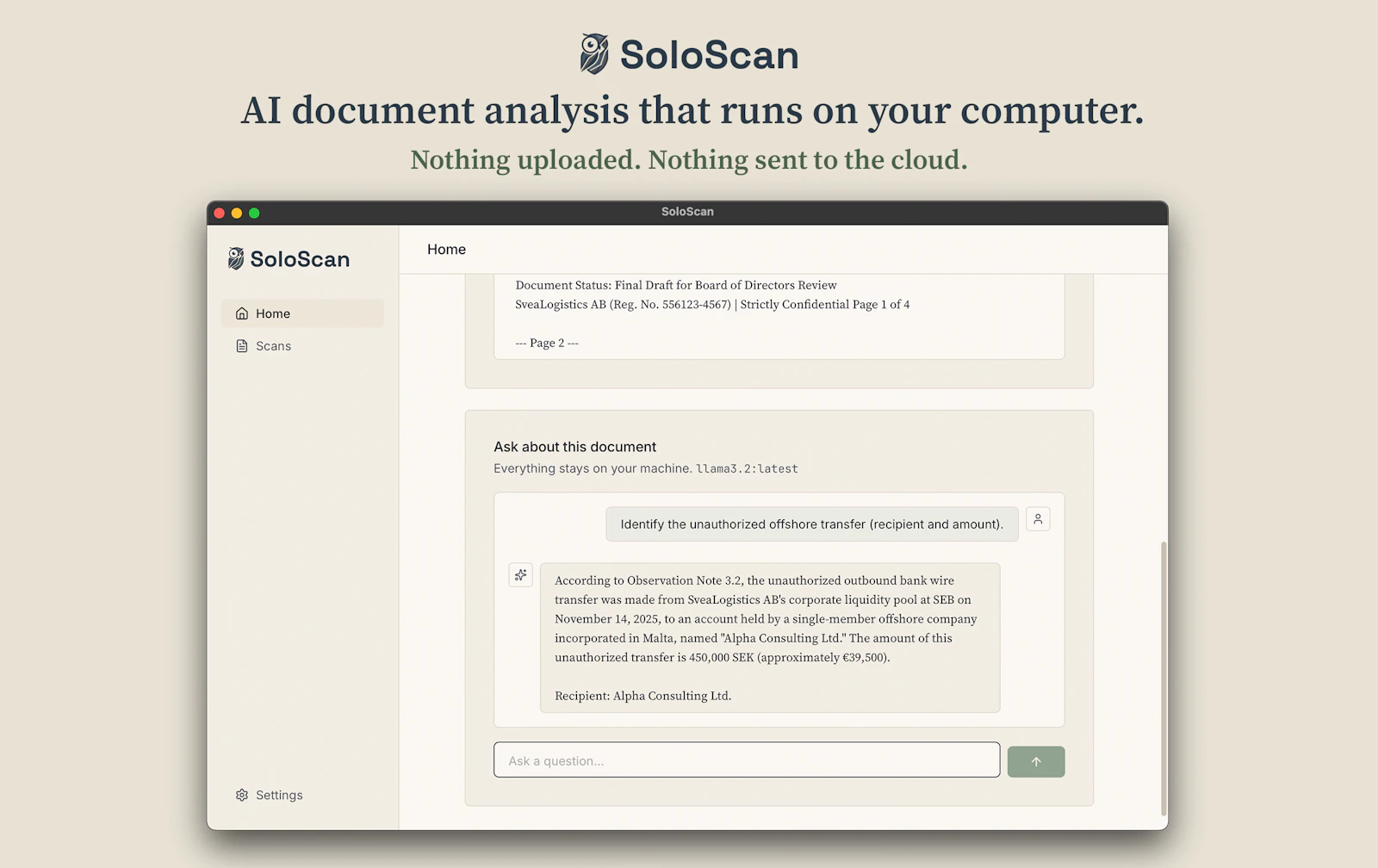Click the SoloScan owl logo in the sidebar
1378x868 pixels.
pyautogui.click(x=236, y=258)
